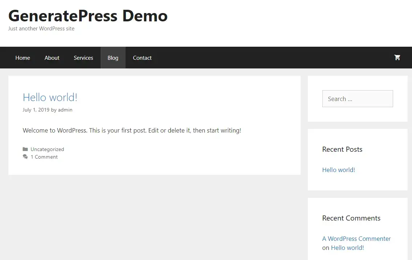Image resolution: width=412 pixels, height=260 pixels.
Task: Open the Hello world! post title
Action: pyautogui.click(x=50, y=97)
